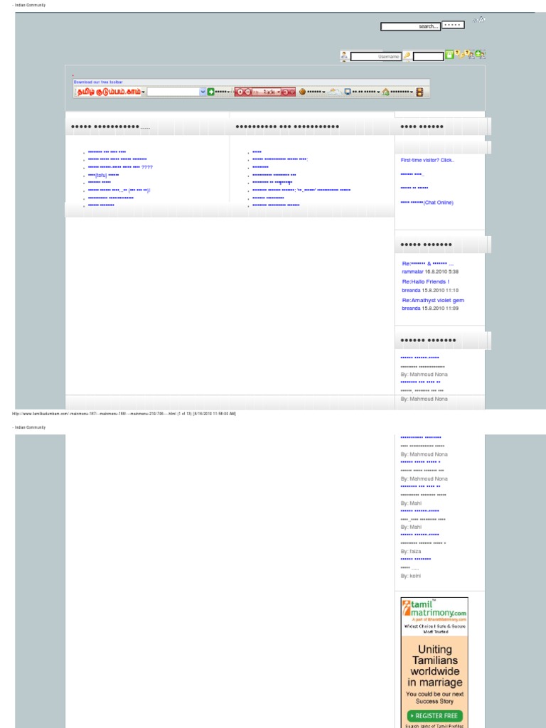This screenshot has height=728, width=546.
Task: Click the monitor icon in toolbar
Action: (348, 92)
